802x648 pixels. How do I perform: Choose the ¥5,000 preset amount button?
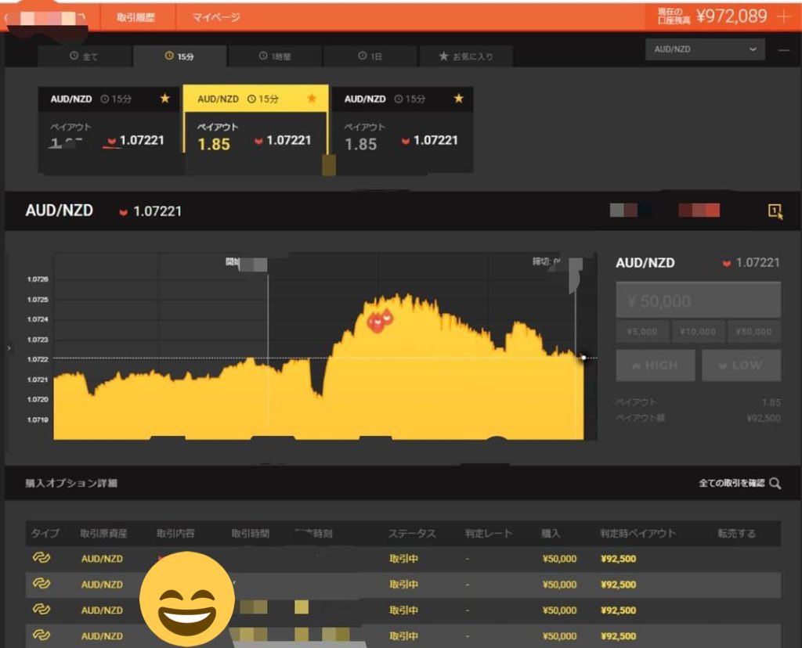point(642,332)
